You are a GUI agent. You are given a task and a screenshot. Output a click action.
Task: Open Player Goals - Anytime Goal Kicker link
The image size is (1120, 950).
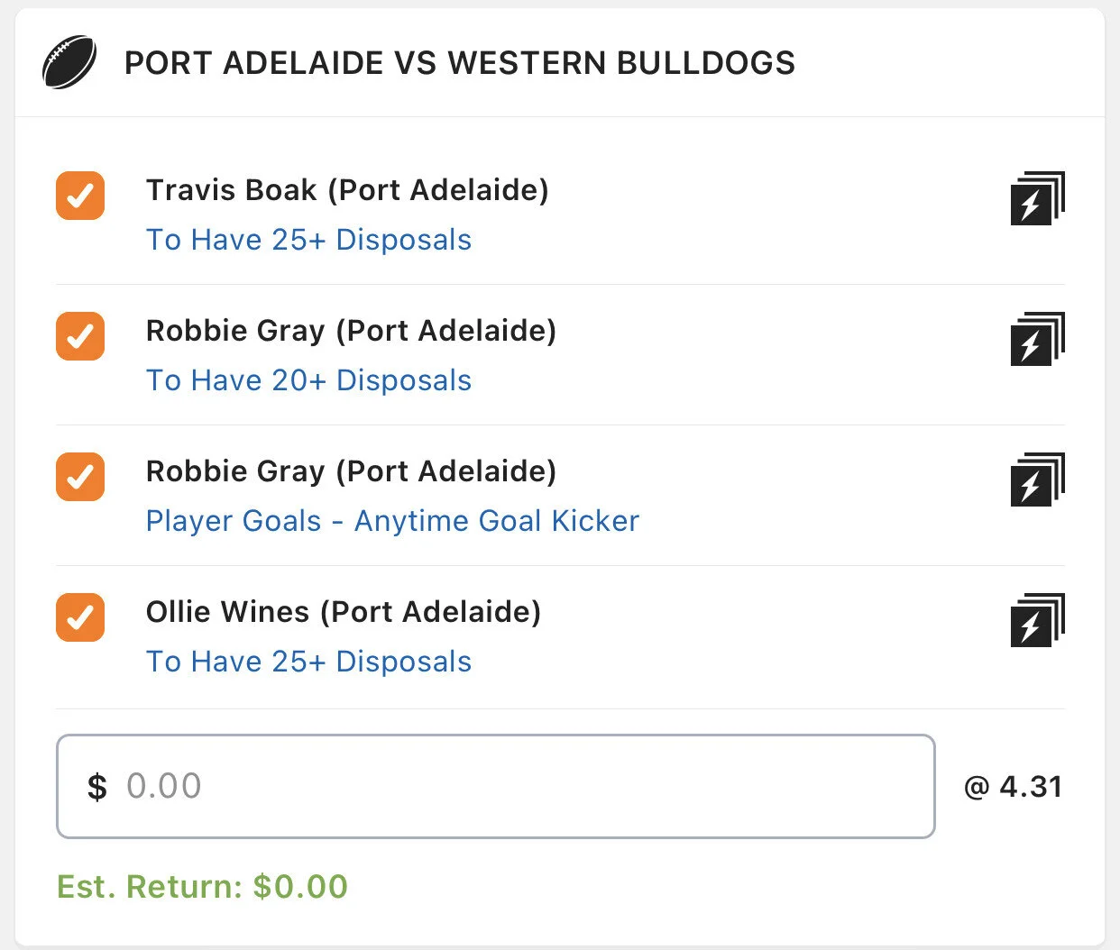coord(392,521)
